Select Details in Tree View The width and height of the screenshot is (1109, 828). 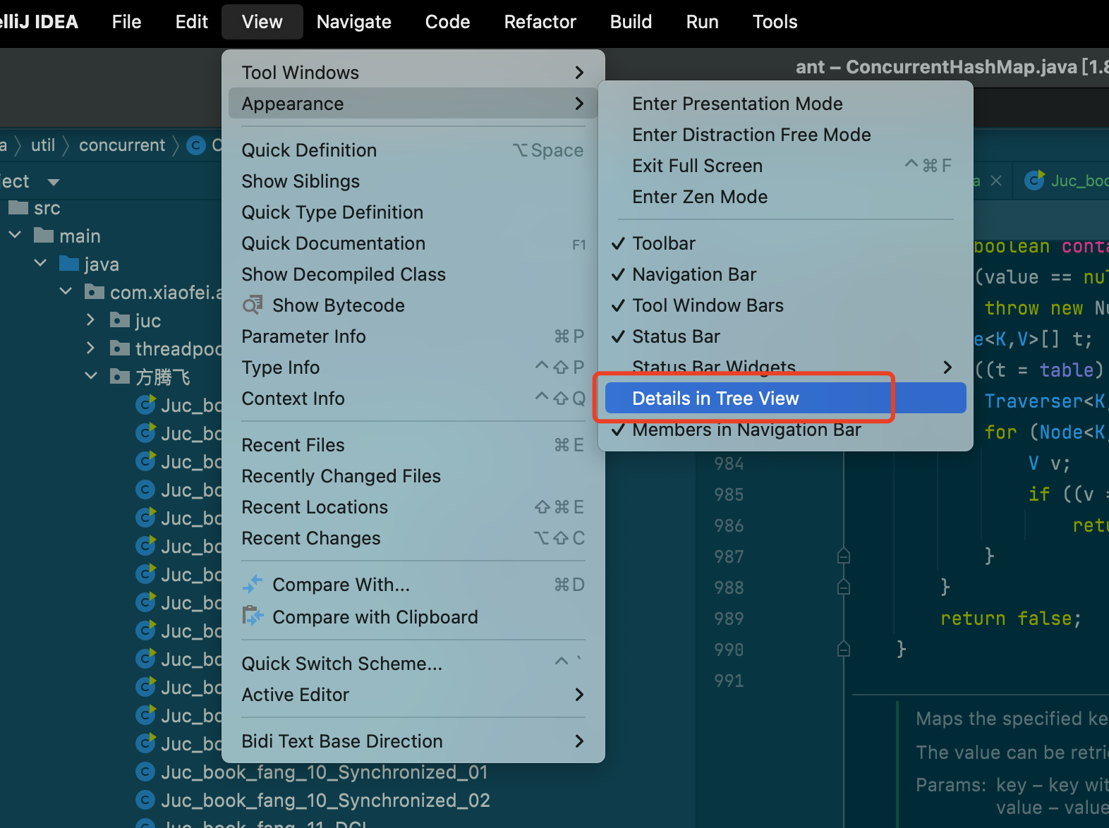pos(715,398)
